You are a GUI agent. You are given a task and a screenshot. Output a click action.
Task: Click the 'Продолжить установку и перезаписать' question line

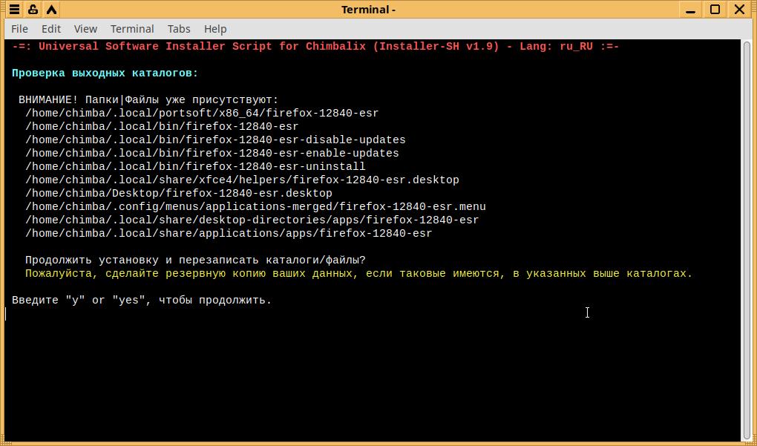tap(195, 260)
